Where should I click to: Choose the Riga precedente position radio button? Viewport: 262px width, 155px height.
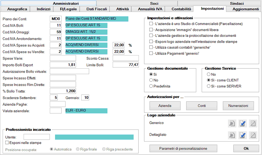[104, 149]
